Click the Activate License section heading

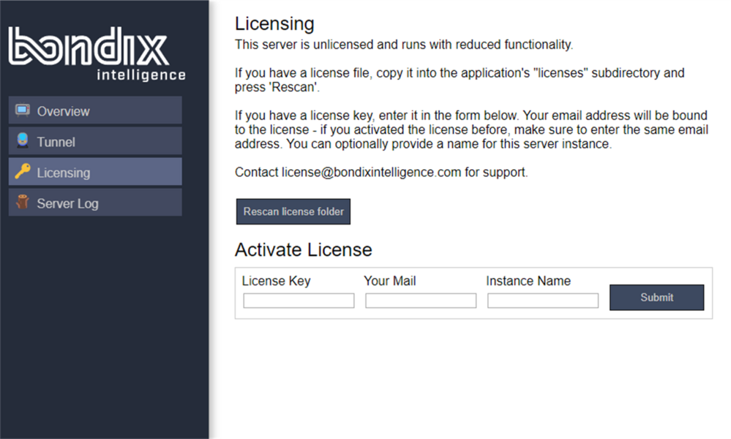click(303, 249)
